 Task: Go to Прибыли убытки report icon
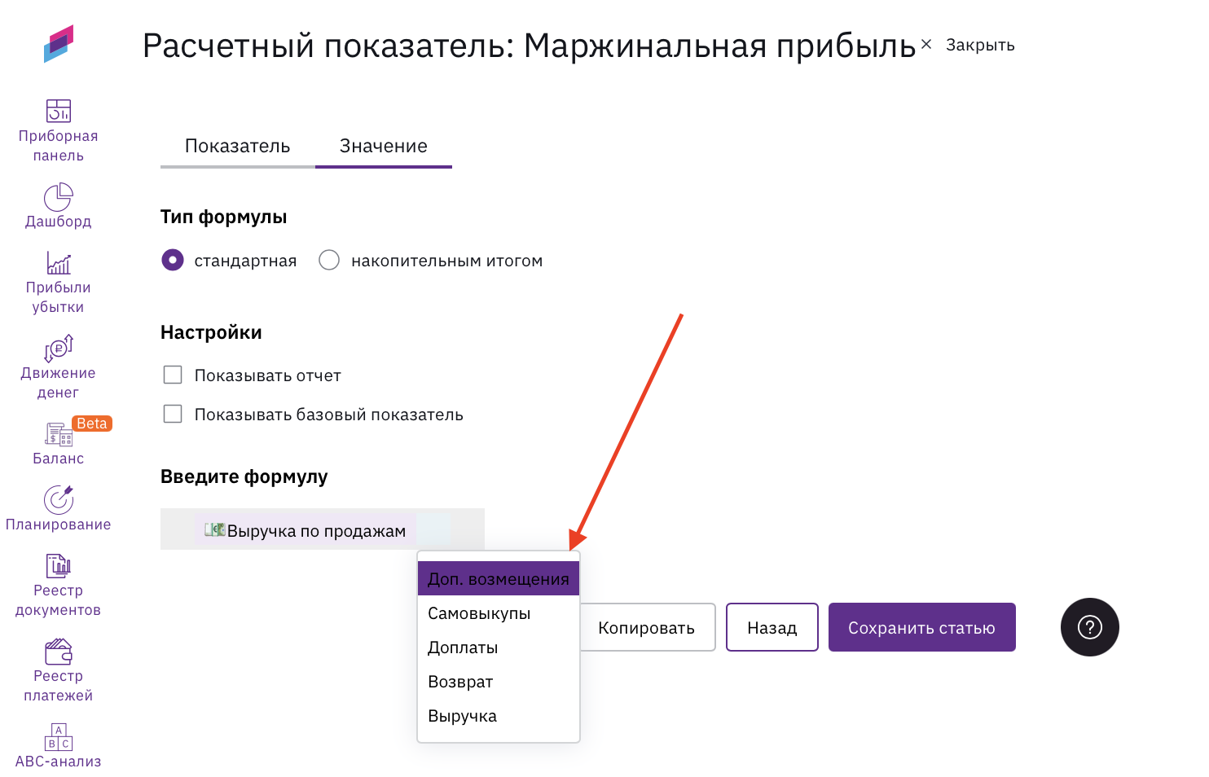pos(58,263)
